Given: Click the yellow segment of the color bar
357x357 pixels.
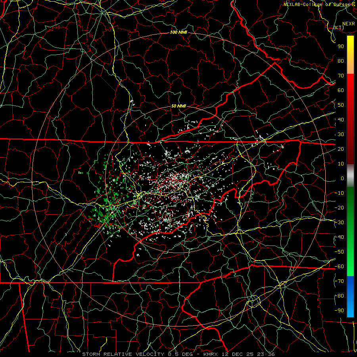Looking at the screenshot, I should (350, 55).
